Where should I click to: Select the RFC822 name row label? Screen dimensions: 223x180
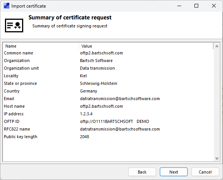pos(17,129)
